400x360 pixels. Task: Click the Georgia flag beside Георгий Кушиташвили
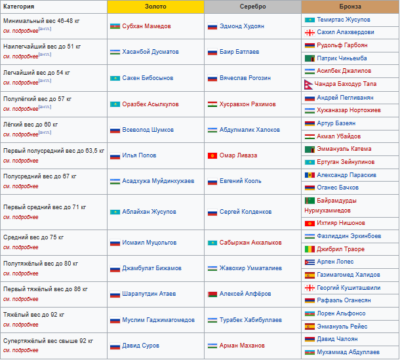(x=309, y=288)
